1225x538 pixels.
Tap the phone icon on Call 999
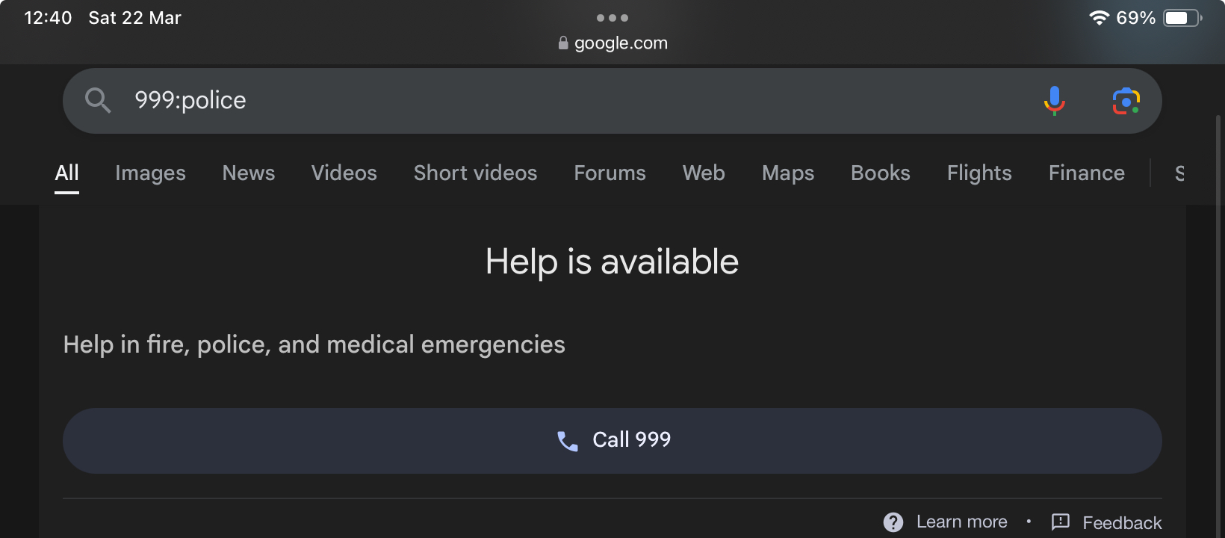click(568, 441)
